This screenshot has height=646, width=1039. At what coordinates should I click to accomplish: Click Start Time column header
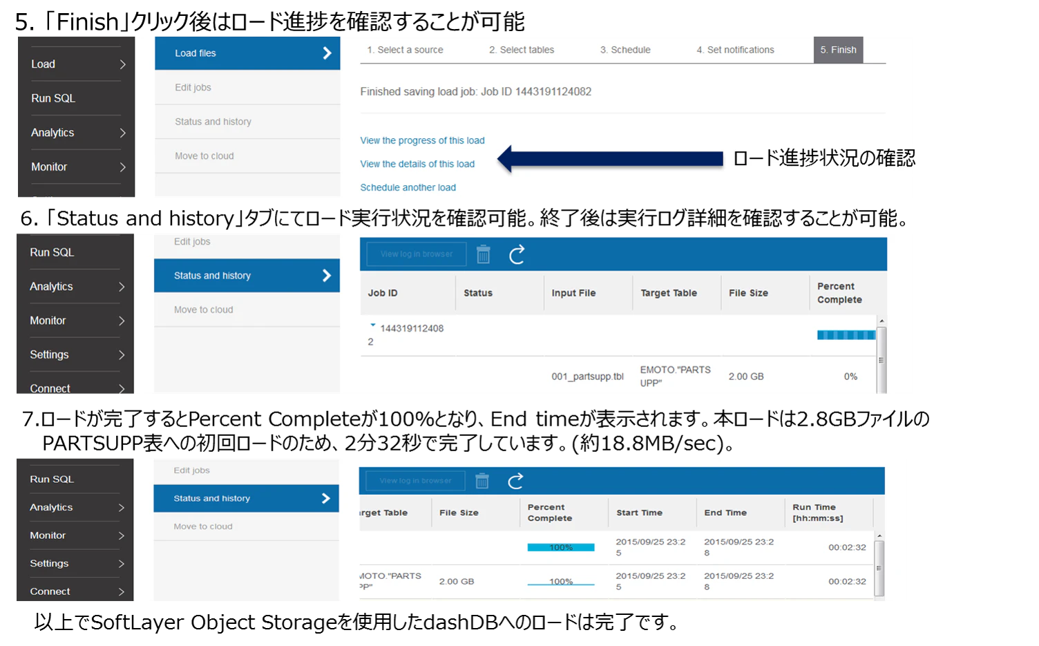[652, 513]
